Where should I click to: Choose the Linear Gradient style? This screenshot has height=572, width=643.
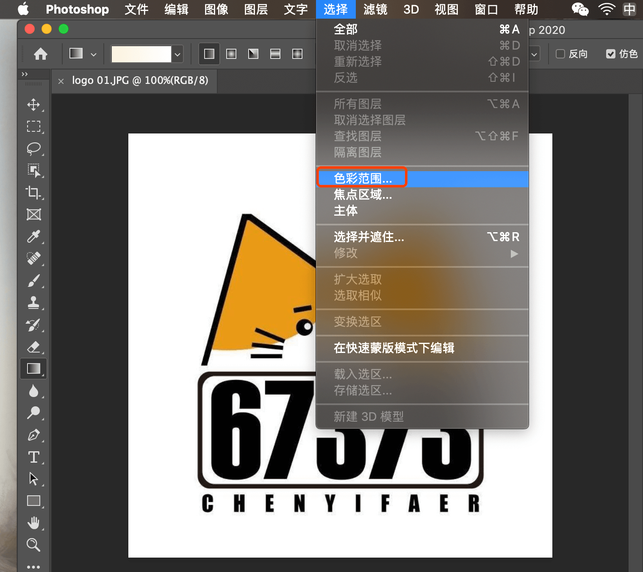tap(209, 54)
